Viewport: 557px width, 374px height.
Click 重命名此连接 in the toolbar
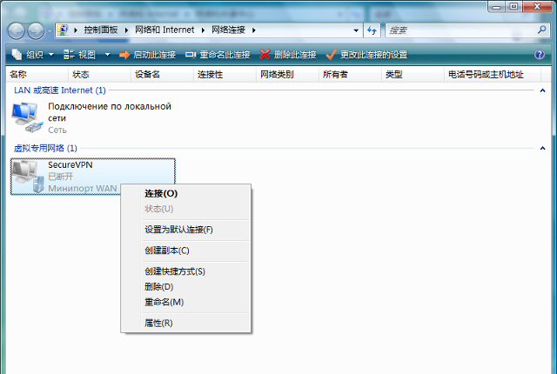[217, 54]
